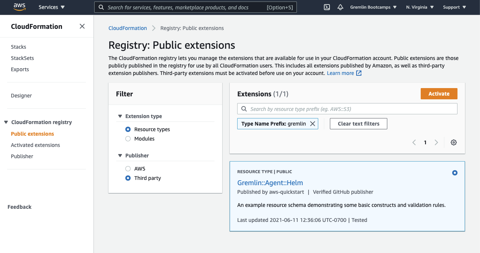Click the 'Published by aws-quickstart' text

[271, 192]
